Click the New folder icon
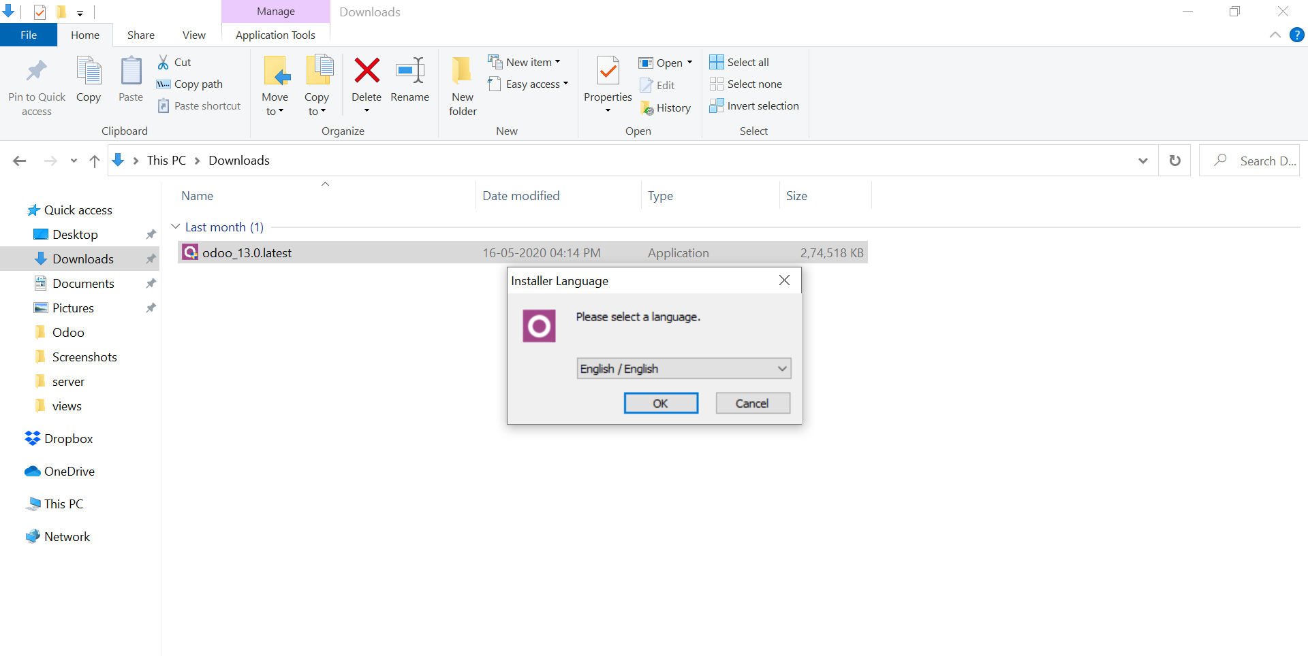Screen dimensions: 1308x656 click(x=462, y=71)
